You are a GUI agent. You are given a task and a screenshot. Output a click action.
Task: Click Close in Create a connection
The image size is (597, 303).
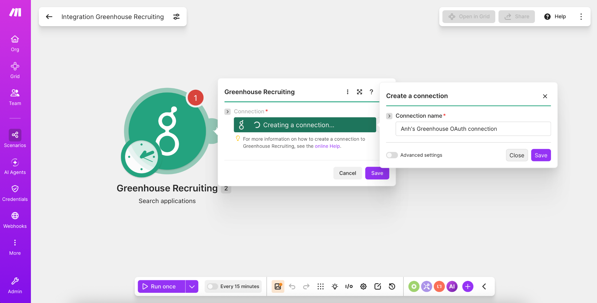(x=517, y=155)
